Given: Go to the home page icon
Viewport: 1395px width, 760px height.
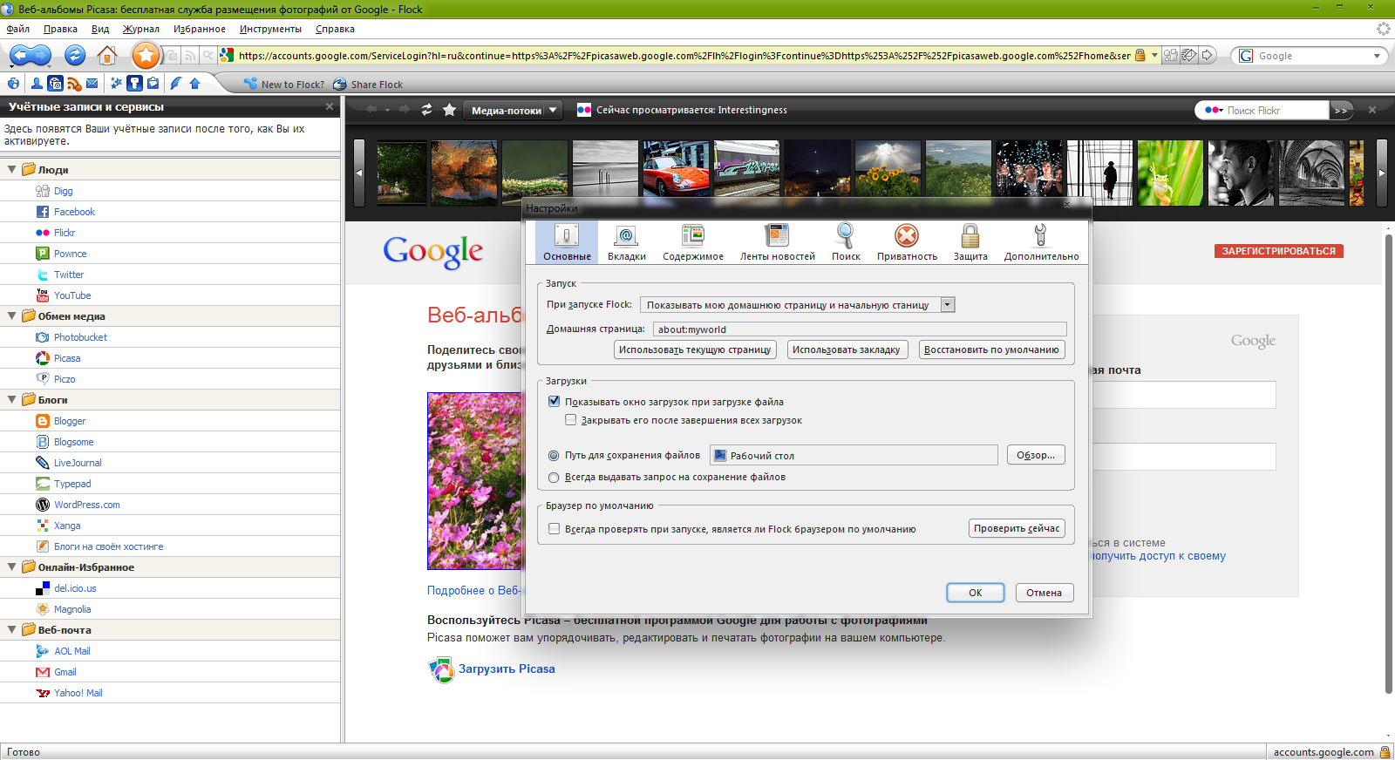Looking at the screenshot, I should 107,56.
